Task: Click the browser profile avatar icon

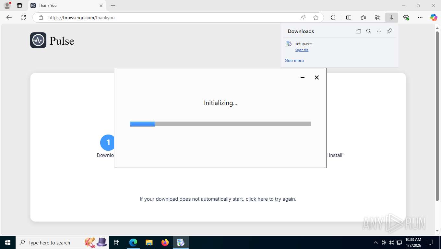Action: 7,6
